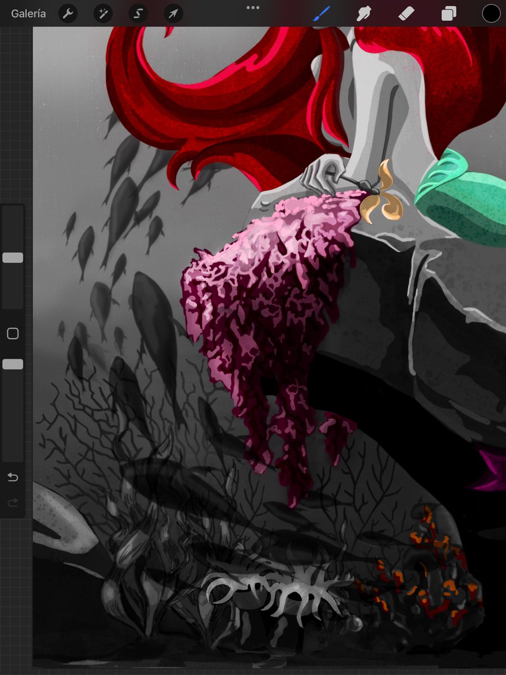Redo the last undone action

(x=13, y=502)
